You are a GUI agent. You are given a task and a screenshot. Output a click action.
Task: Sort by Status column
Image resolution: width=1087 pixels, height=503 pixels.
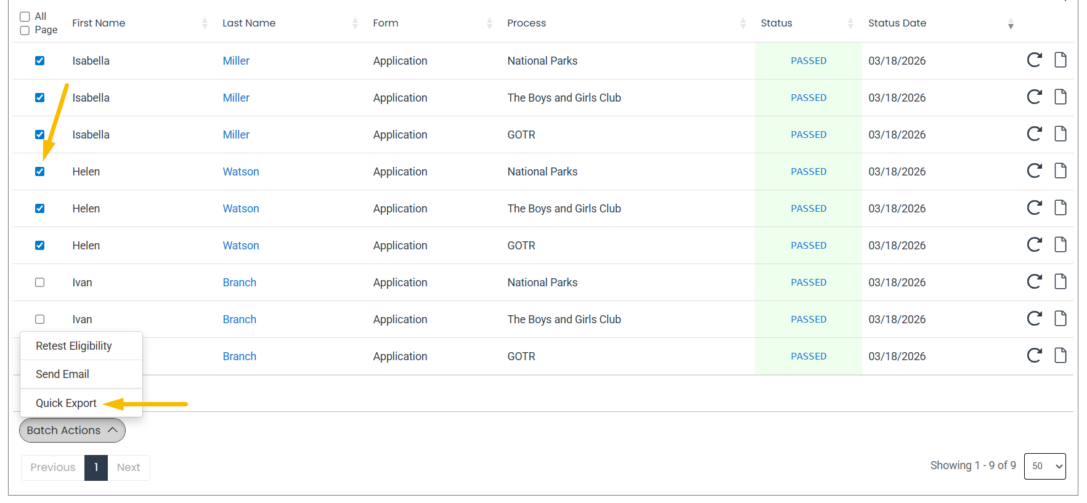(x=850, y=23)
